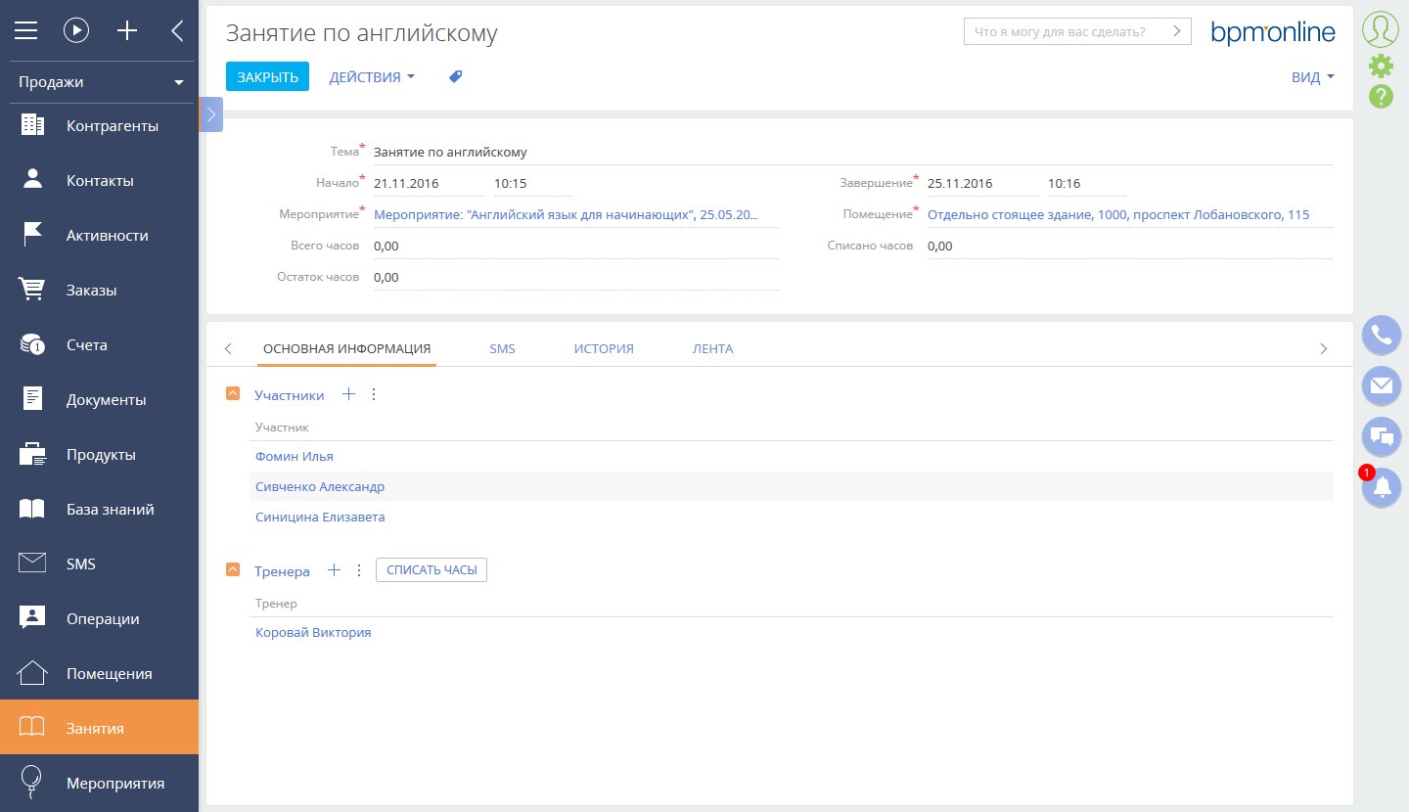Open the Продажи workplace dropdown
The image size is (1409, 812).
98,82
